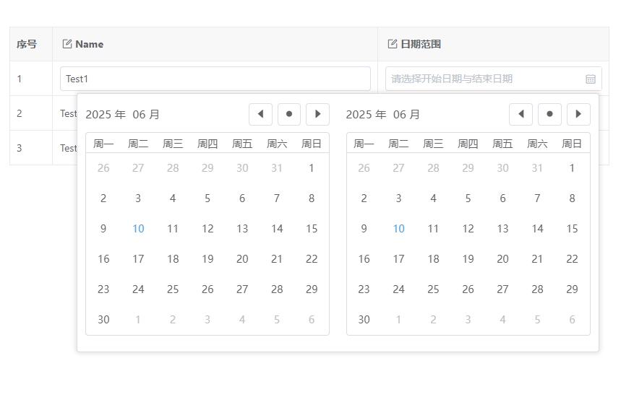Focus the Name input containing Test1
This screenshot has height=397, width=621.
pos(215,79)
